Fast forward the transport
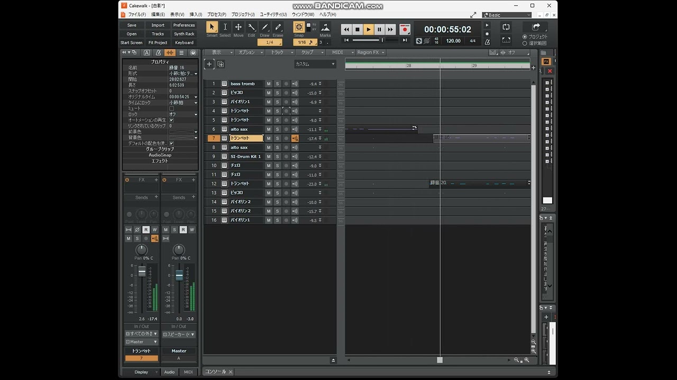 pos(390,30)
